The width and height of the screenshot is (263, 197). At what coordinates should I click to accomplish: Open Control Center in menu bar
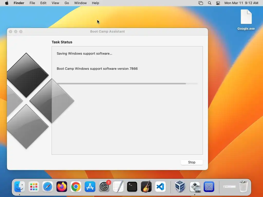click(x=218, y=3)
